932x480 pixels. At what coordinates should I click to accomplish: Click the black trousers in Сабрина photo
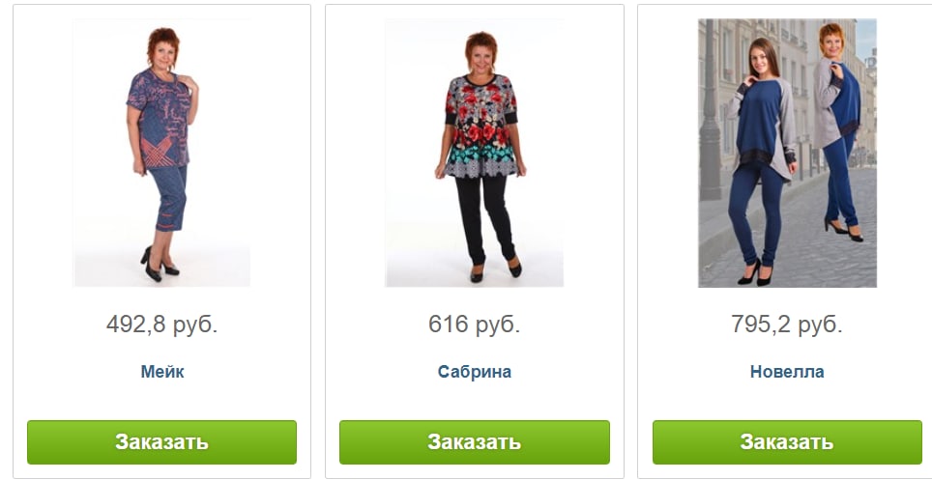pos(485,220)
